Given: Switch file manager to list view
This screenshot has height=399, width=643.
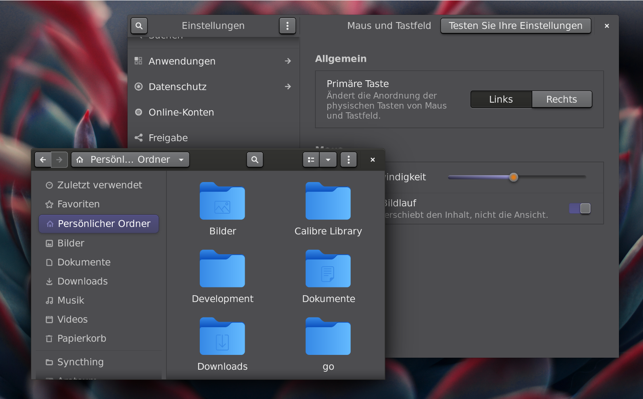Looking at the screenshot, I should point(311,160).
